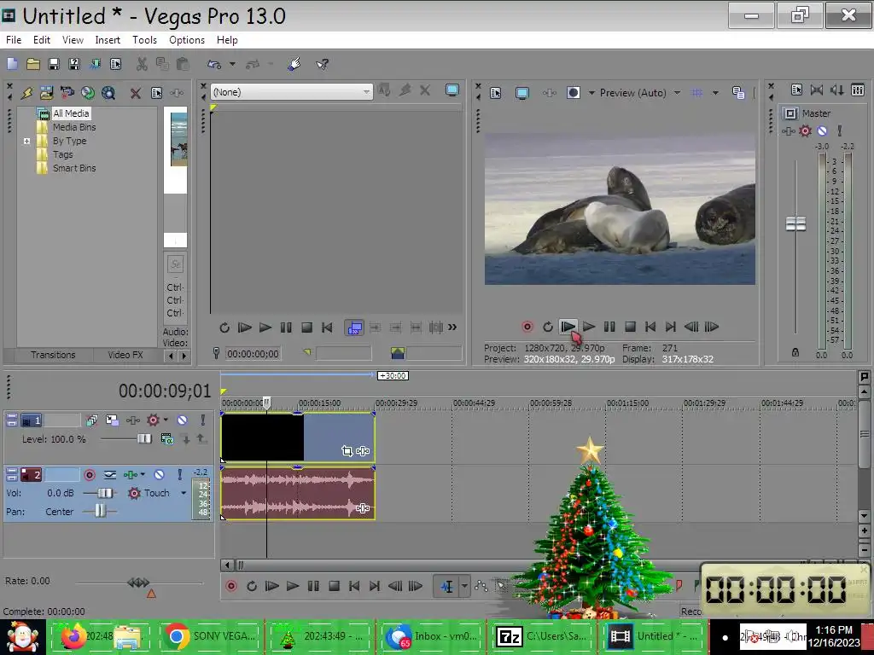Open track 1 FX gear icon
The height and width of the screenshot is (655, 874).
pos(153,420)
